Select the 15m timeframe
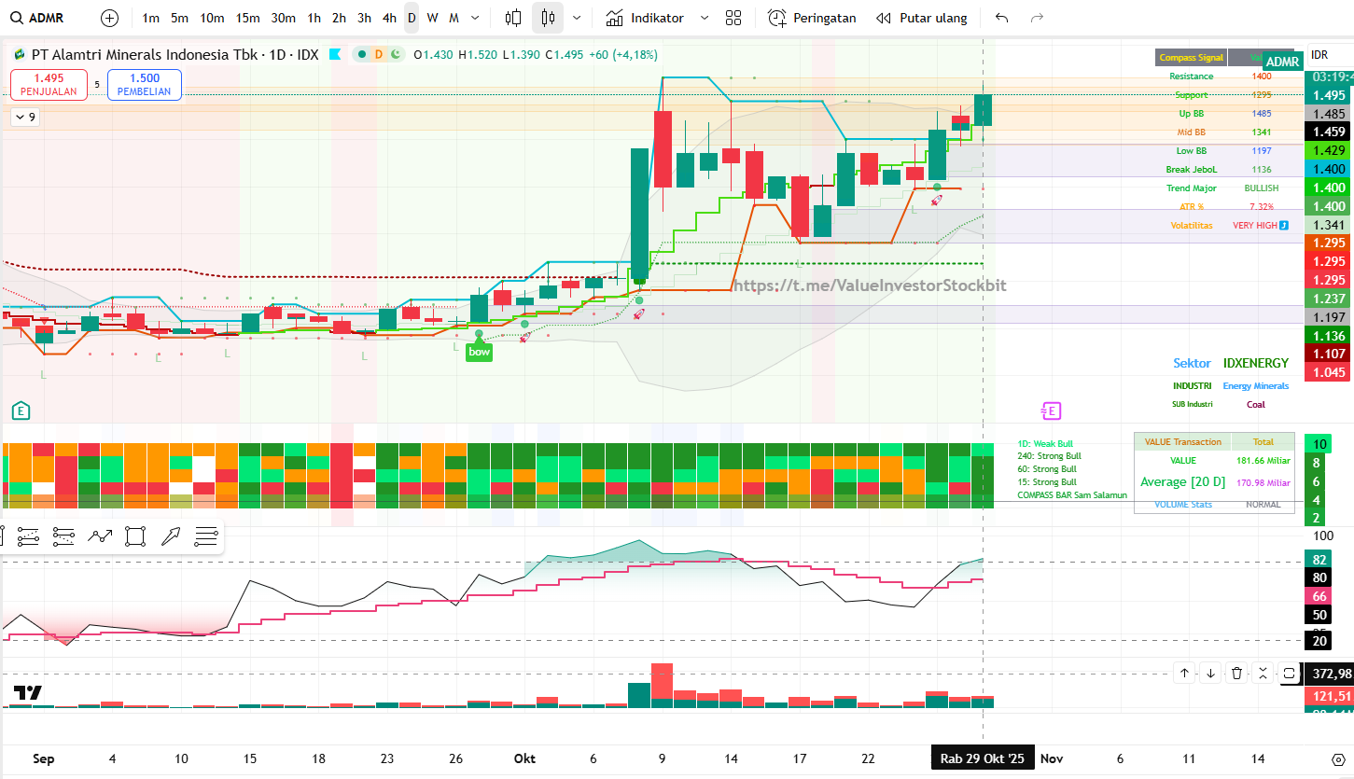Image resolution: width=1354 pixels, height=779 pixels. coord(247,18)
